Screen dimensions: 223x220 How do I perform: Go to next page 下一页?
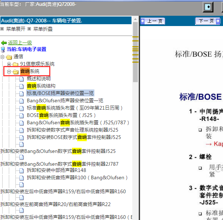click(208, 21)
